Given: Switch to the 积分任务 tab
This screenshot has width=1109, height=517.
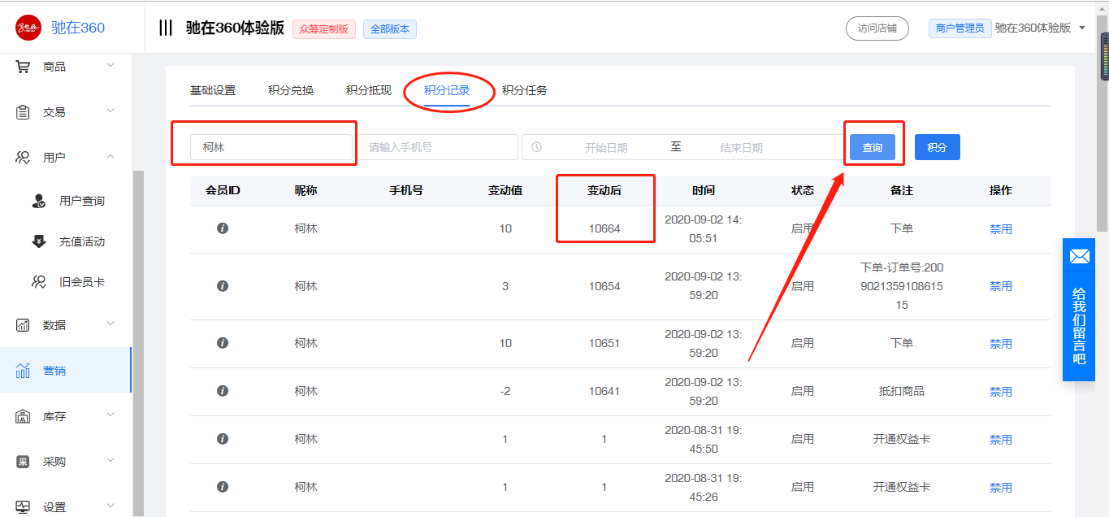Looking at the screenshot, I should tap(525, 90).
